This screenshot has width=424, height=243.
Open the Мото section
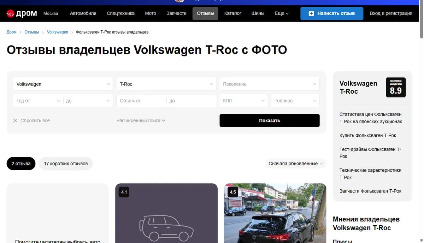coord(151,13)
